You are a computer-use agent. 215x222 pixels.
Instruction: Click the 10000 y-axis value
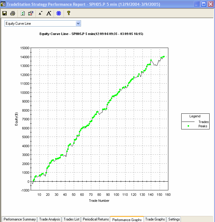25,93
